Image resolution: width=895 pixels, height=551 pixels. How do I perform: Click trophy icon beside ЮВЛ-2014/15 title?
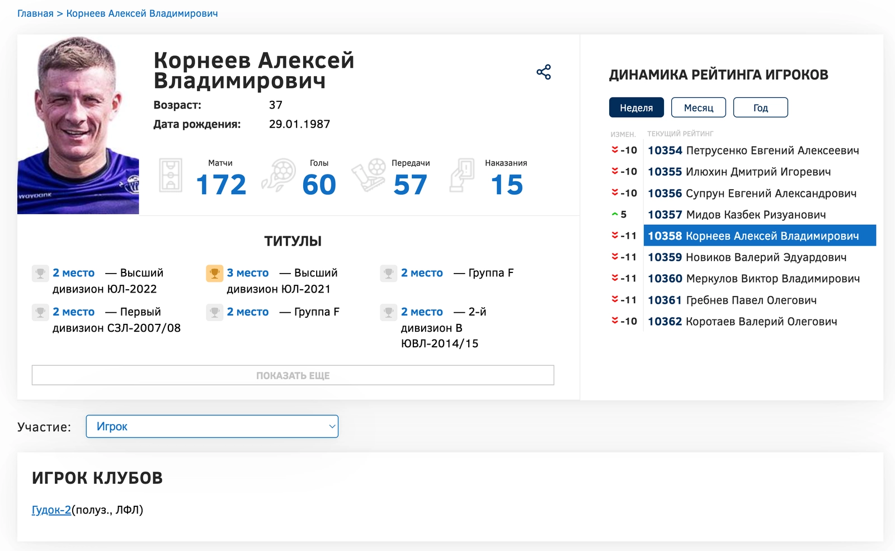click(388, 312)
